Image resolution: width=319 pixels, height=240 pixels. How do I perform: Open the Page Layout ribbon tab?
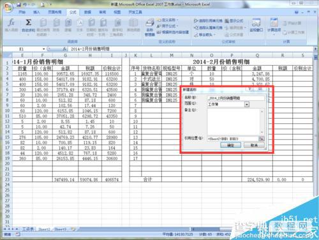55,12
